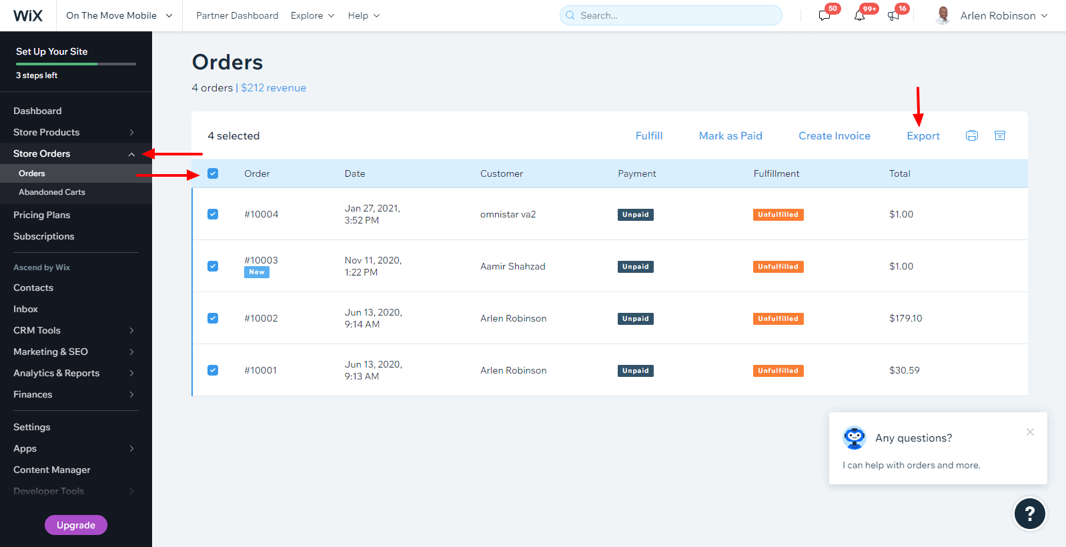Click the Search input field
This screenshot has height=547, width=1066.
pos(671,15)
